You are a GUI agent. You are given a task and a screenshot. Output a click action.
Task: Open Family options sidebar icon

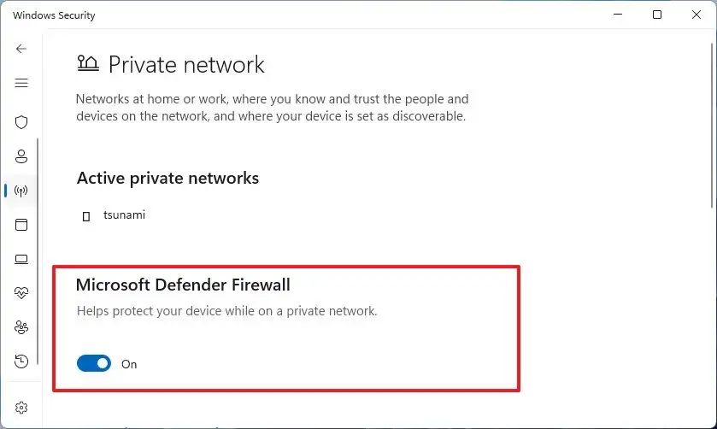(x=21, y=327)
